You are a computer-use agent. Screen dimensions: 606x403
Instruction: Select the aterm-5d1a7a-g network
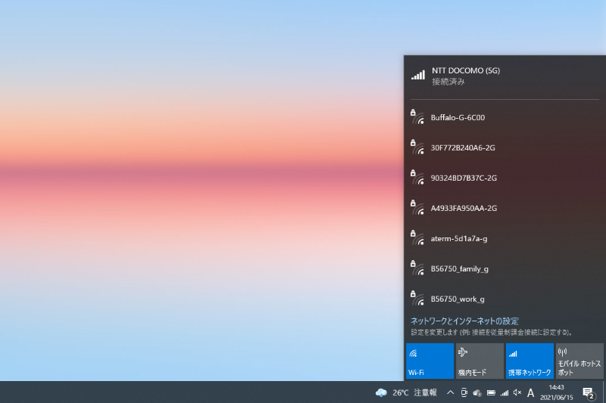(x=504, y=239)
